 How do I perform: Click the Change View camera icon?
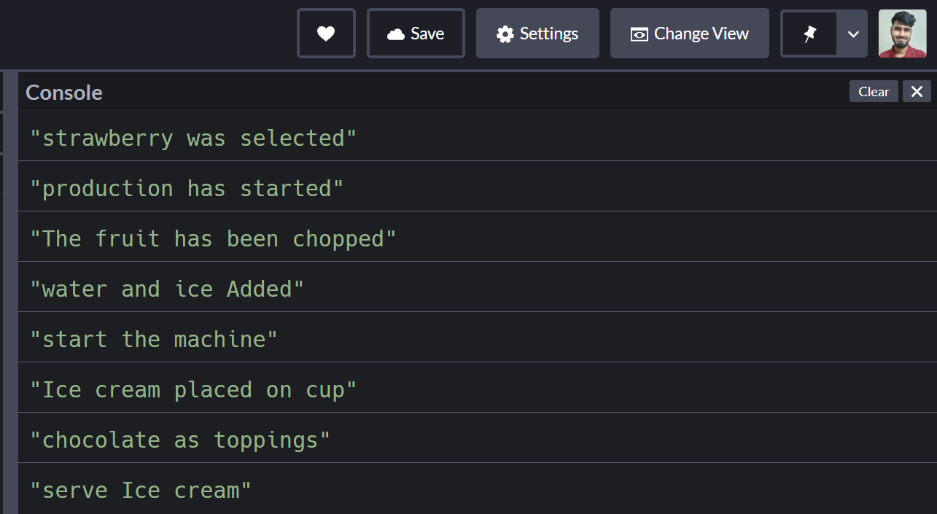pos(640,33)
